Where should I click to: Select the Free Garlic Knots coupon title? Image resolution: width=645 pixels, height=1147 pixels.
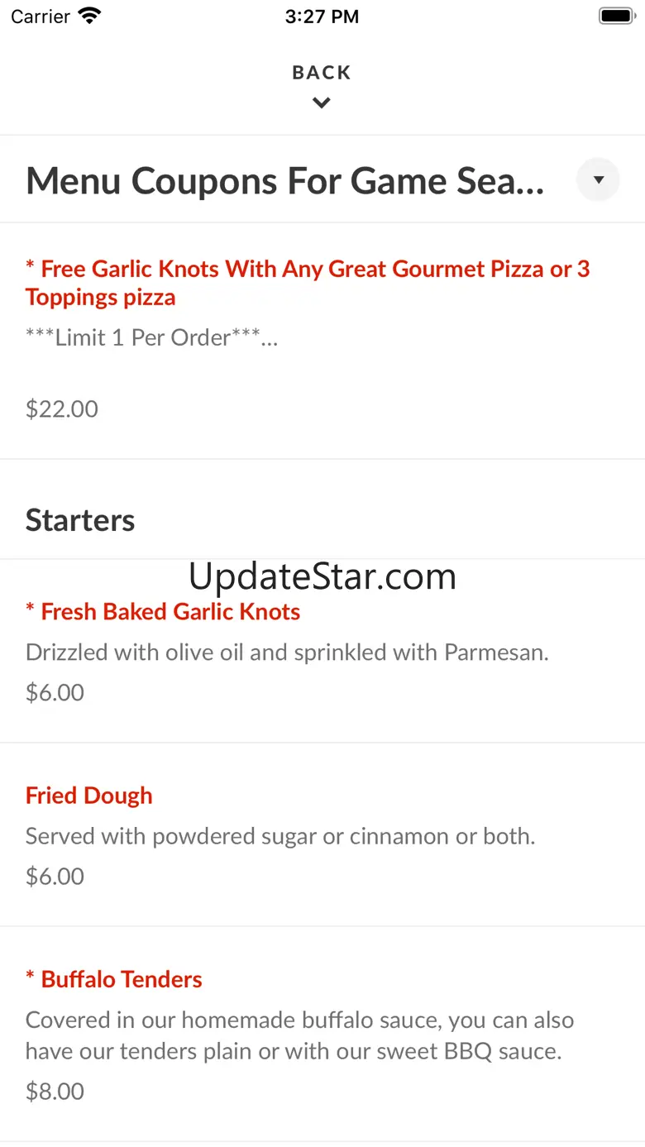pos(307,283)
